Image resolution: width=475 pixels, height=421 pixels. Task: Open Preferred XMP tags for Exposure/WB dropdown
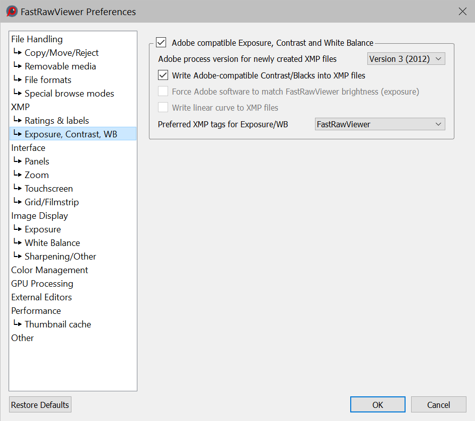pos(380,124)
